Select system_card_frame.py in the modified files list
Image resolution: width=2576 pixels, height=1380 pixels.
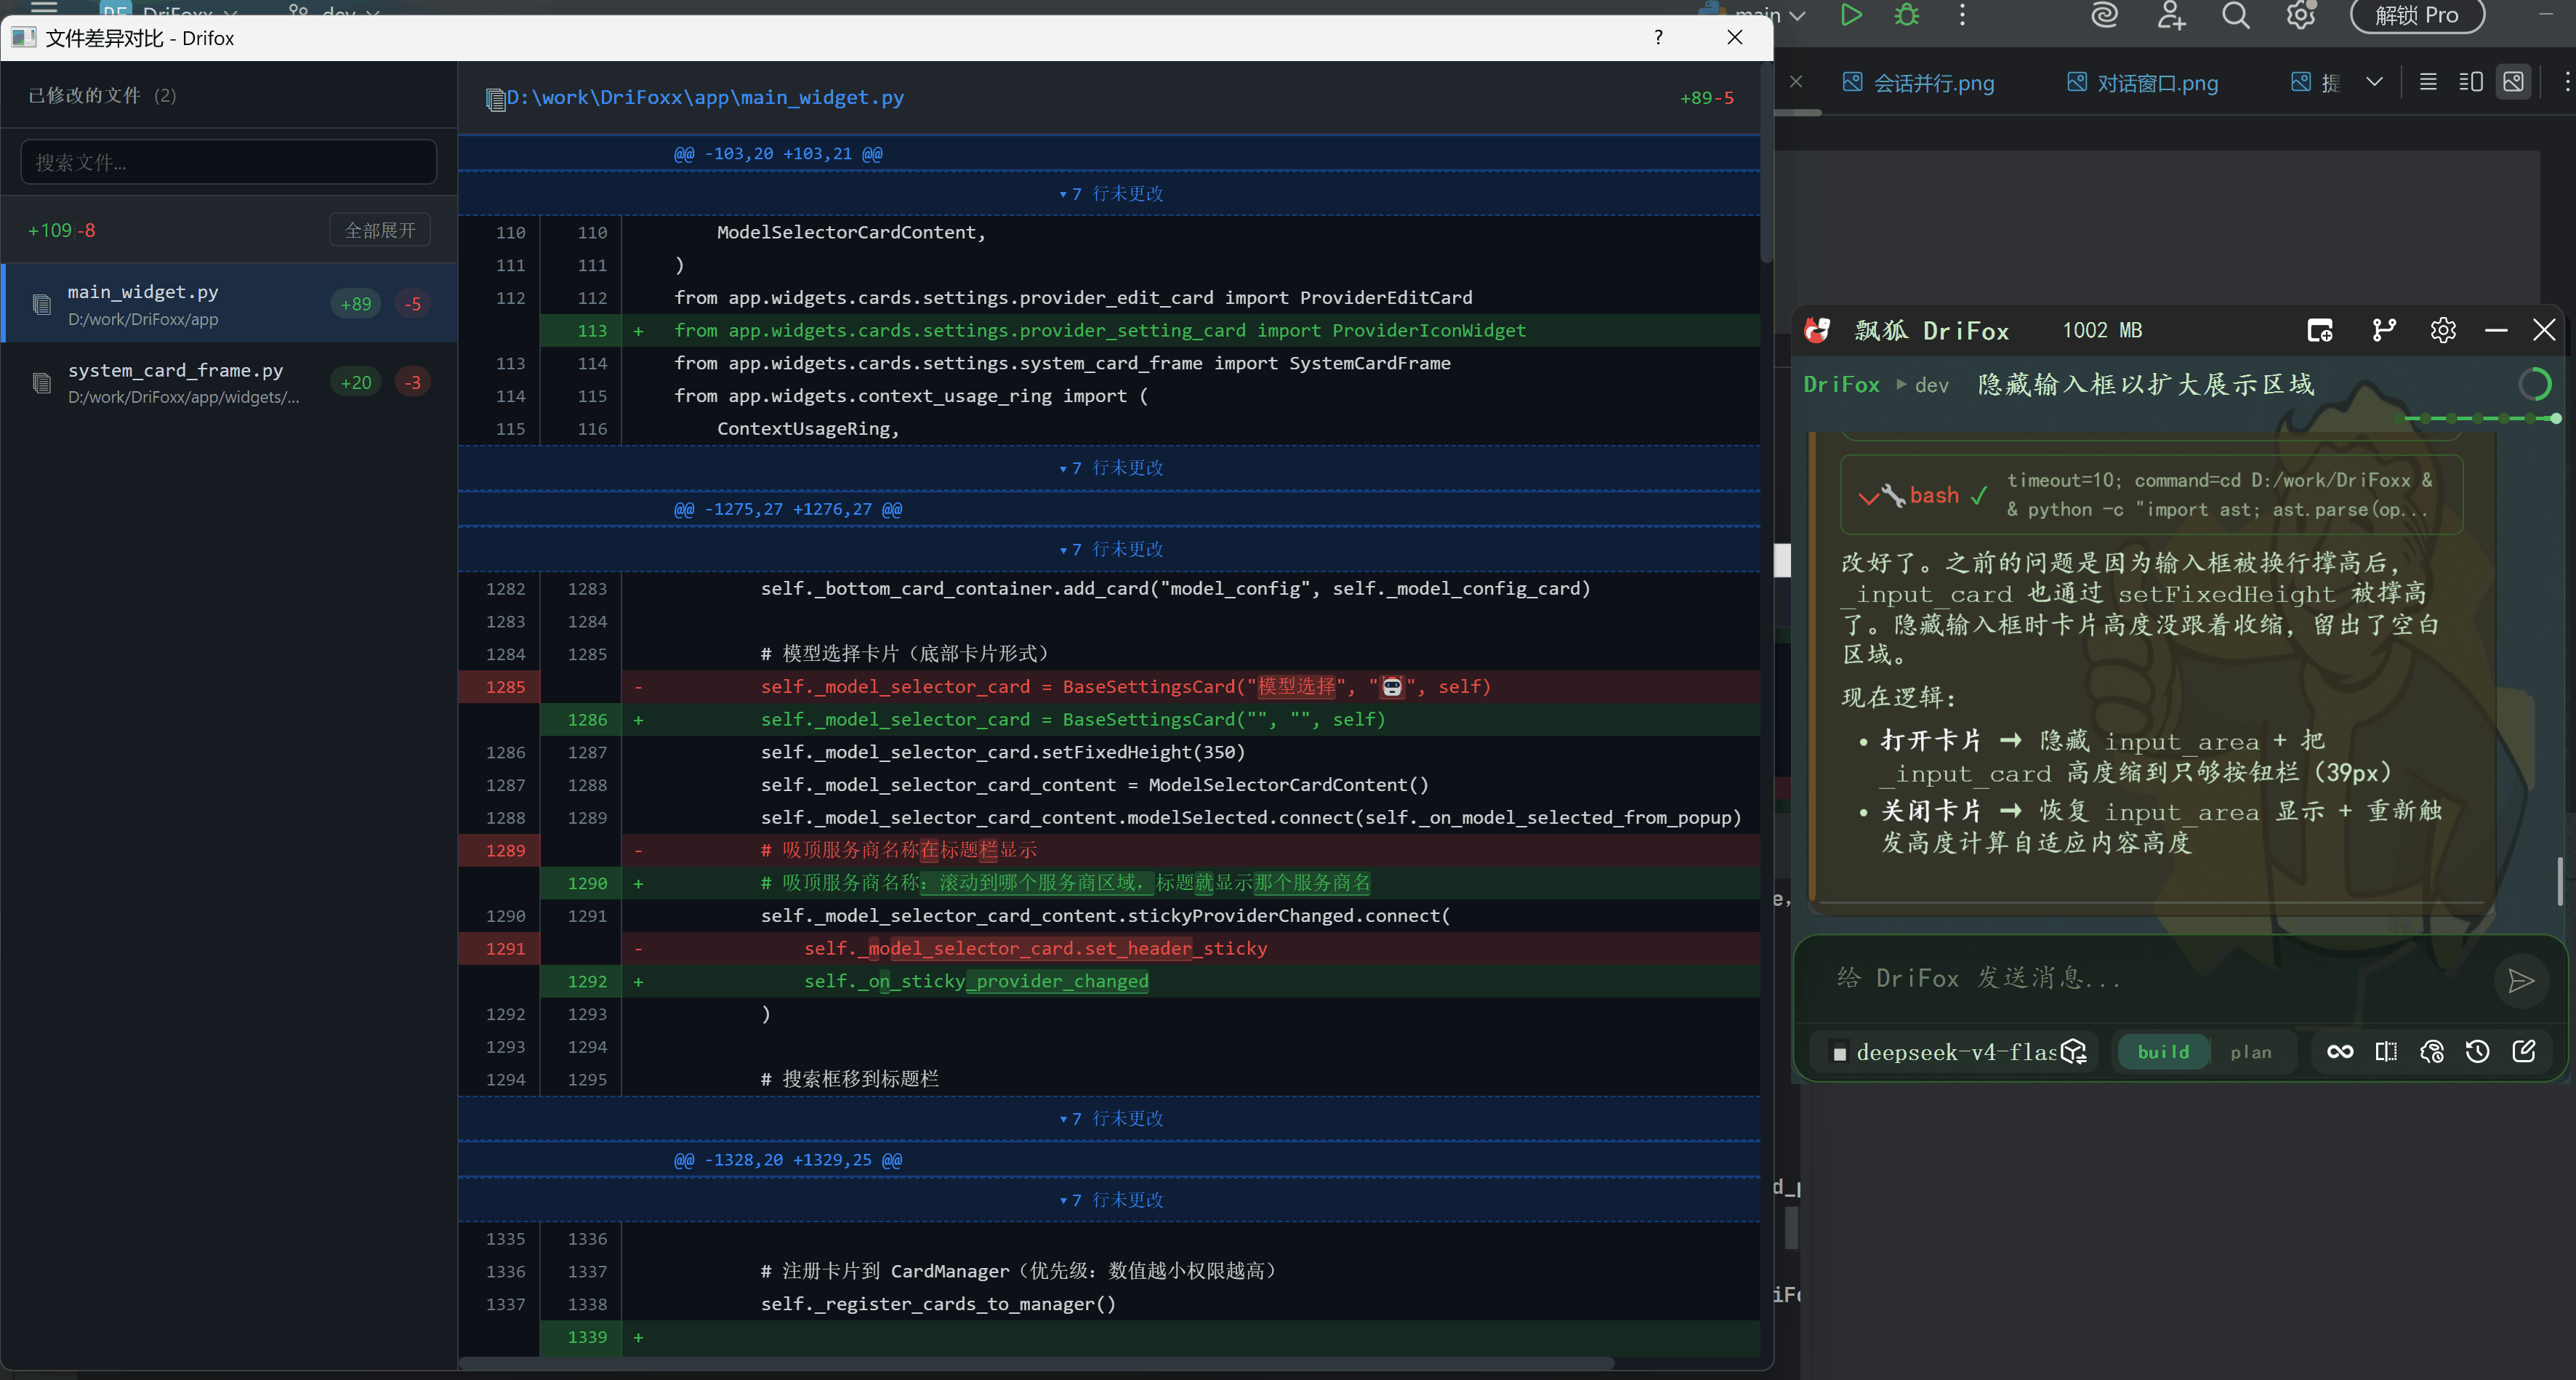[229, 383]
